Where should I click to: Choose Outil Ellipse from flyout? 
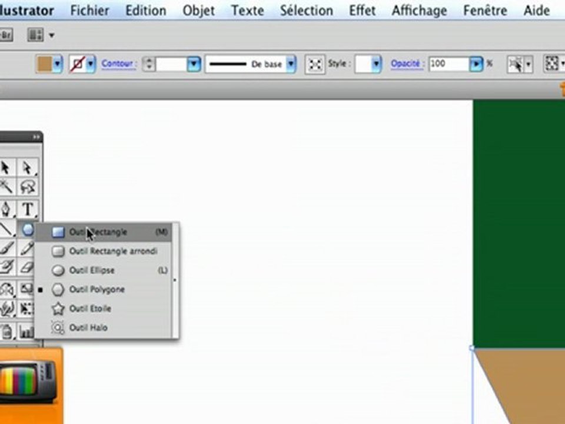(x=103, y=270)
